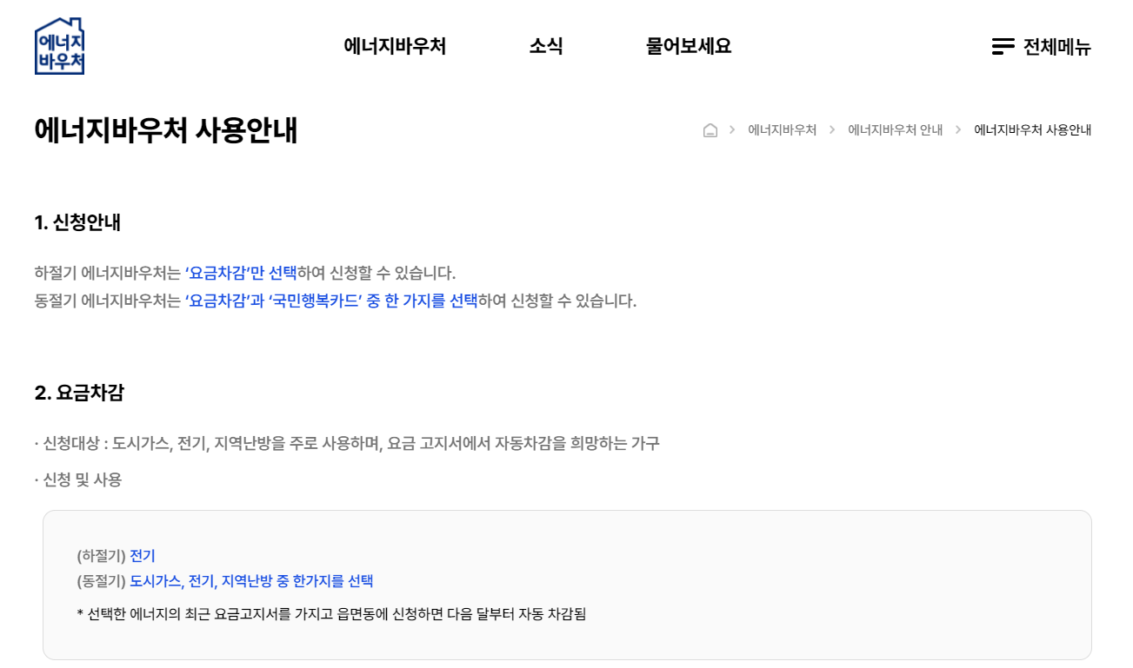This screenshot has width=1133, height=668.
Task: Click the 전기 link next to 하절기
Action: pos(142,556)
